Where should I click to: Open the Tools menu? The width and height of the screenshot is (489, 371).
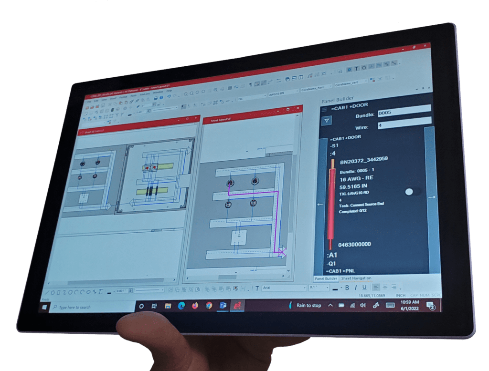134,95
